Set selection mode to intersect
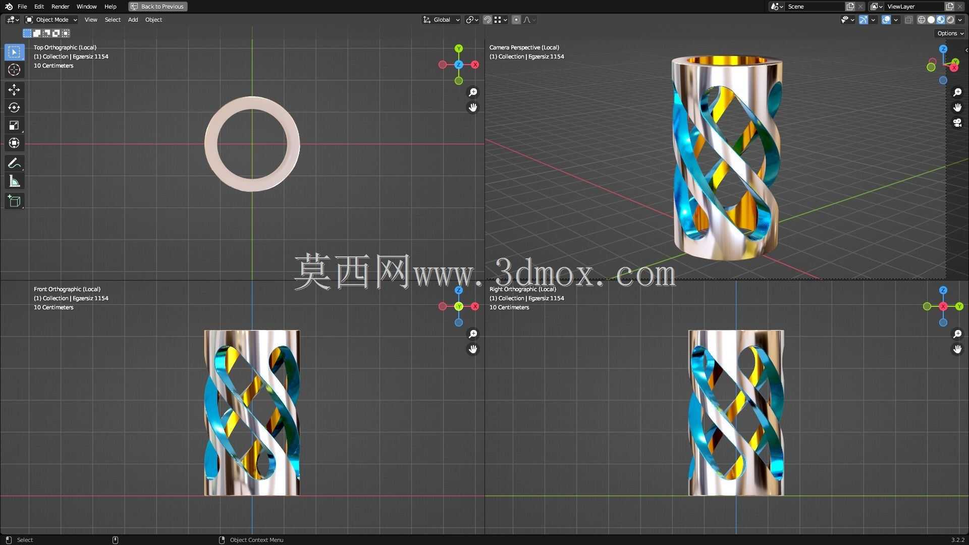Screen dimensions: 969x545 (66, 33)
